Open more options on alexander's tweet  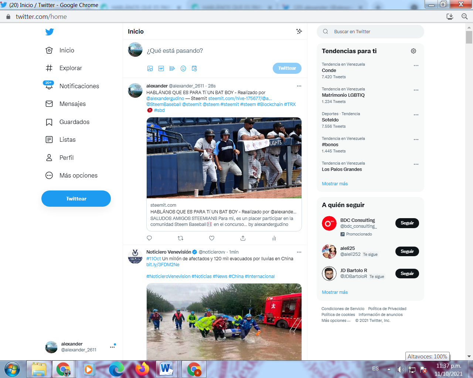click(299, 86)
